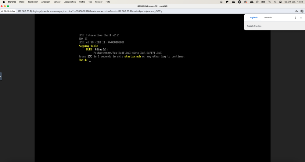Open the Profile menu
305x162 pixels.
82,2
